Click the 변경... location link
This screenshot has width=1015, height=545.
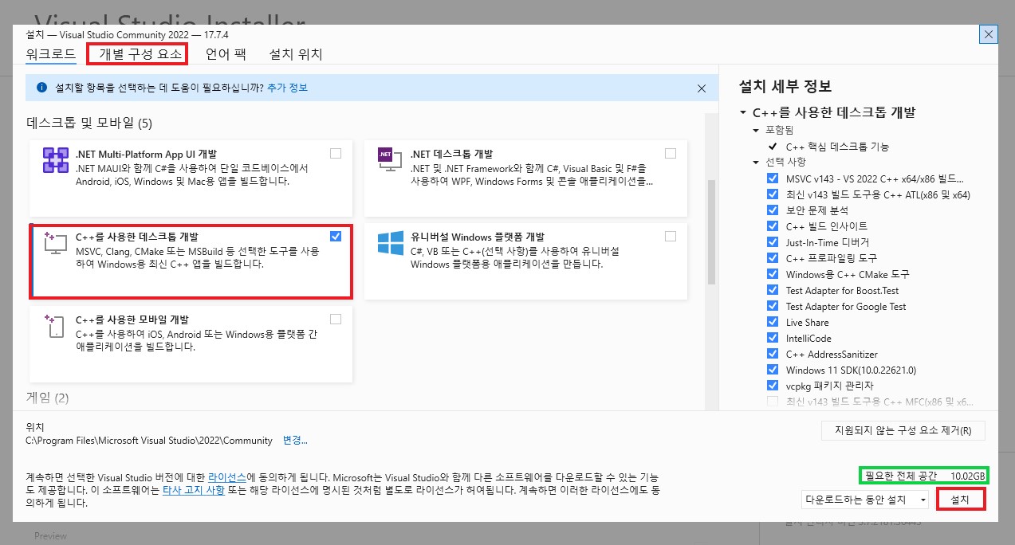click(295, 440)
